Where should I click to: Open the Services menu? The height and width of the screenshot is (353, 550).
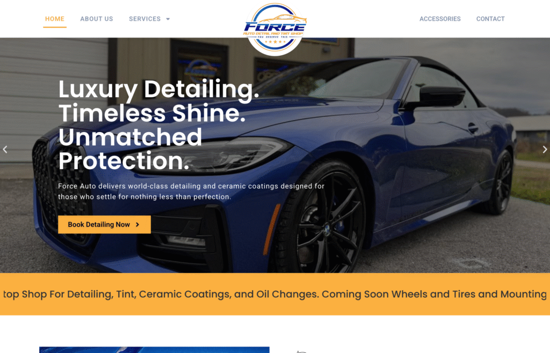(x=144, y=19)
